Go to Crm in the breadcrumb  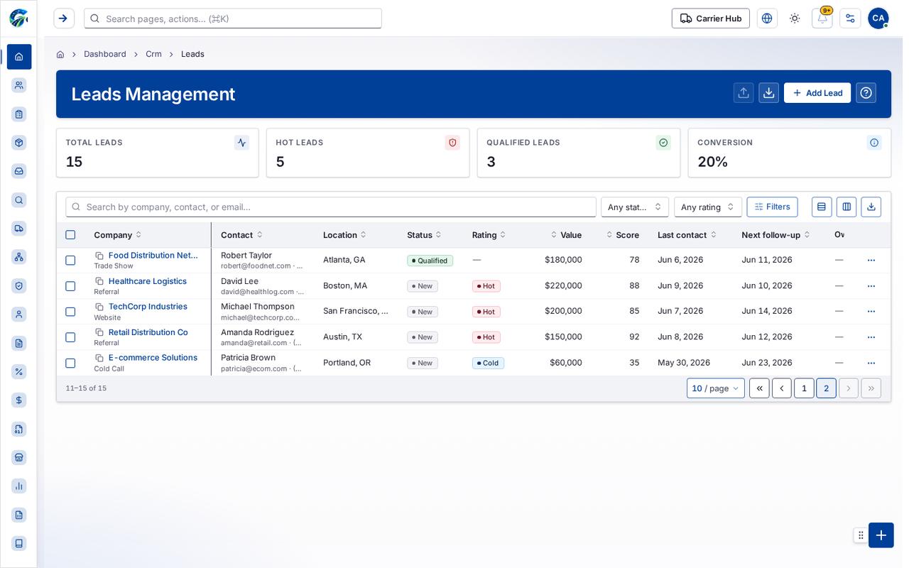pos(153,55)
